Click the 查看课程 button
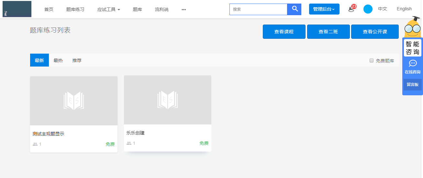The width and height of the screenshot is (423, 178). (x=284, y=32)
